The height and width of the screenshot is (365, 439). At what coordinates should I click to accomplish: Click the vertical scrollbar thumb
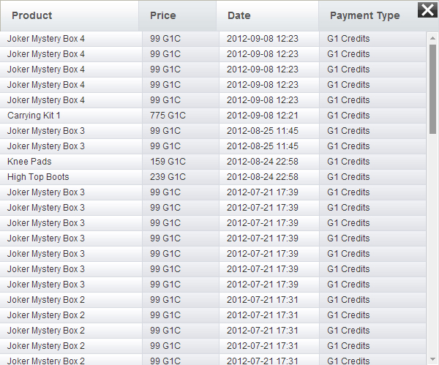click(x=432, y=88)
